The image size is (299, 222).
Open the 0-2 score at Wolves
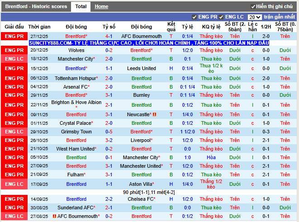pos(109,50)
